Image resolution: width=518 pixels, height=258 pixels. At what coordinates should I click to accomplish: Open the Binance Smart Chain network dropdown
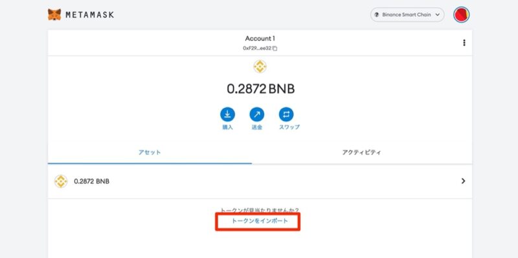(407, 15)
